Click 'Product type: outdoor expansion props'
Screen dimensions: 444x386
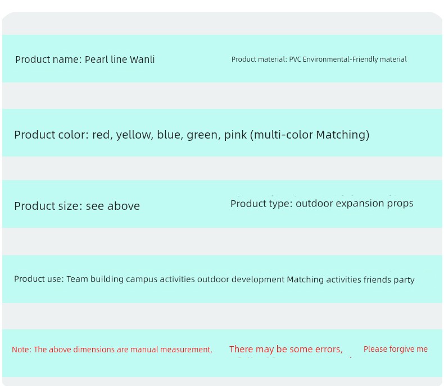click(322, 204)
